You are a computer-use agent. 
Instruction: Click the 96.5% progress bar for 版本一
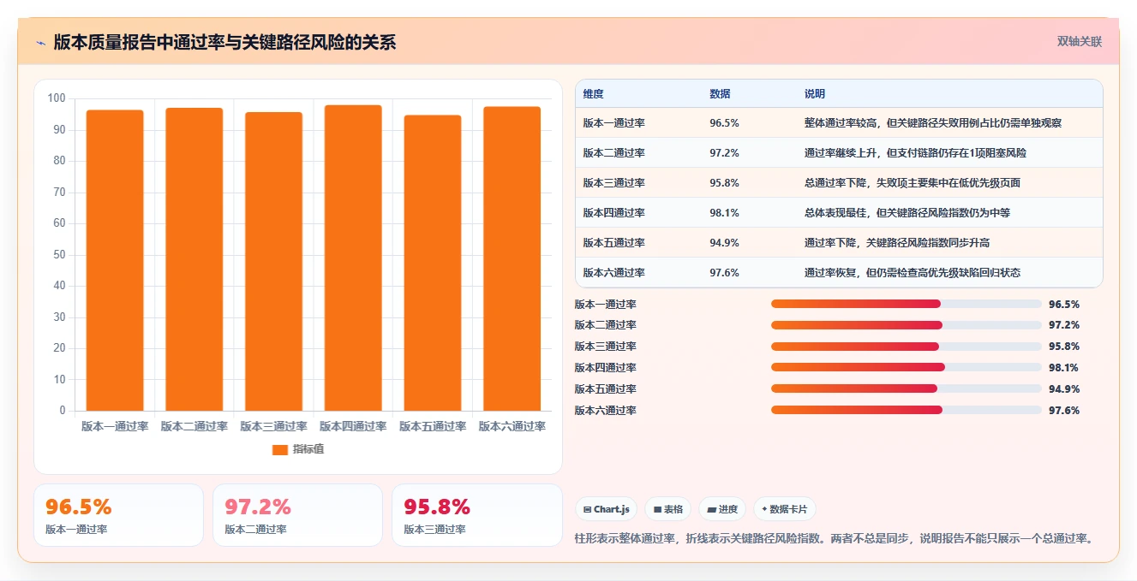tap(906, 304)
